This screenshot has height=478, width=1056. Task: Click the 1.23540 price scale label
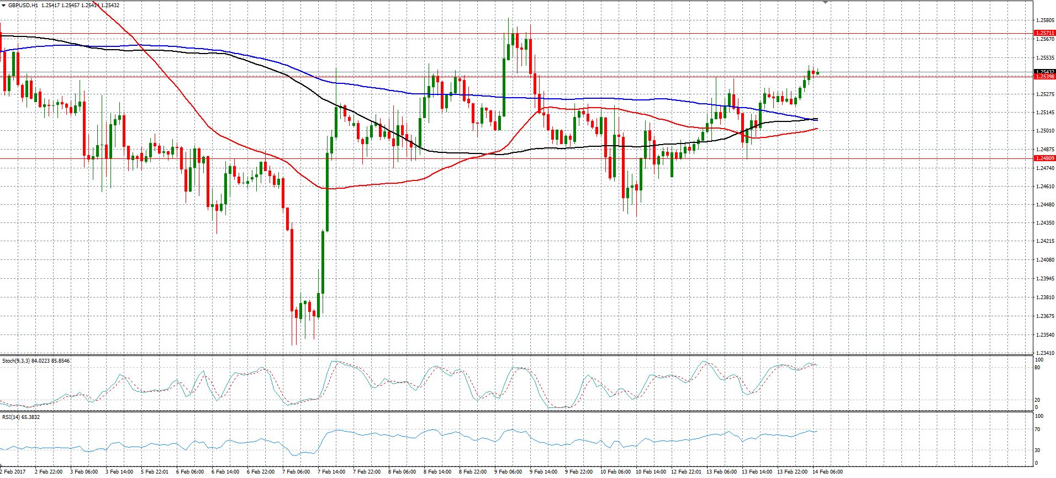(x=1046, y=334)
